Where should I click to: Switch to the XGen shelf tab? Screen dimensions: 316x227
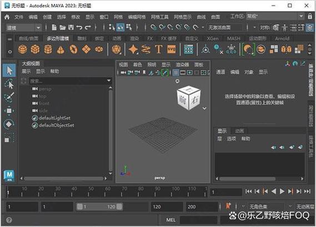pos(212,38)
